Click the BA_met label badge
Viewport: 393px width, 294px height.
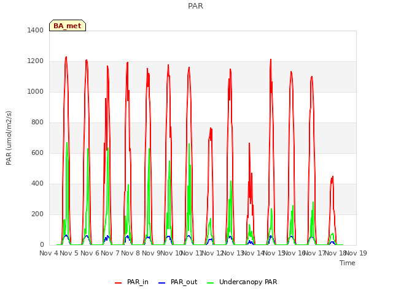tap(68, 26)
